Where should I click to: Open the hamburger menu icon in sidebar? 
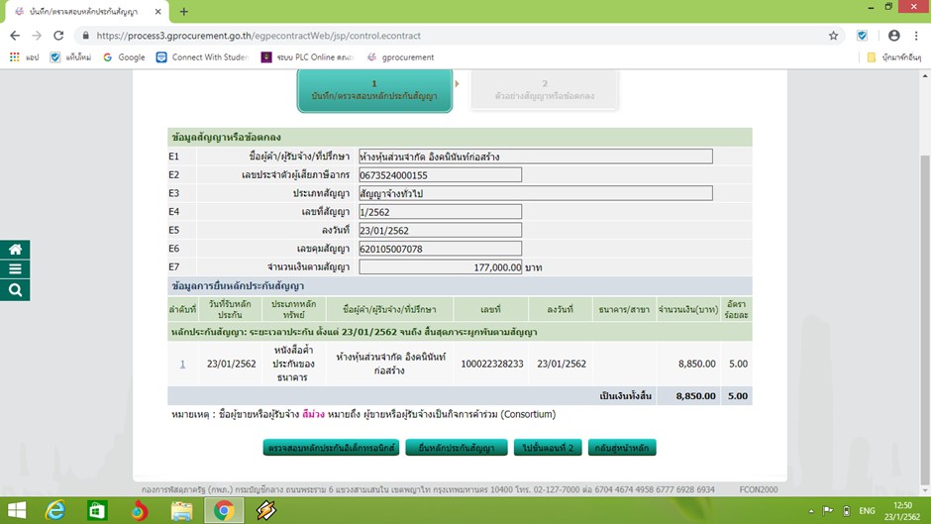pos(15,269)
